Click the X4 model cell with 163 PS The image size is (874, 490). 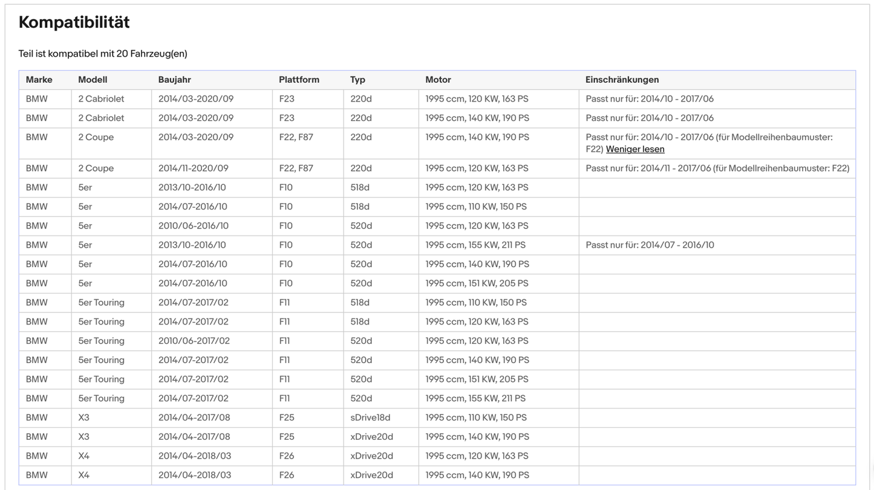(83, 456)
